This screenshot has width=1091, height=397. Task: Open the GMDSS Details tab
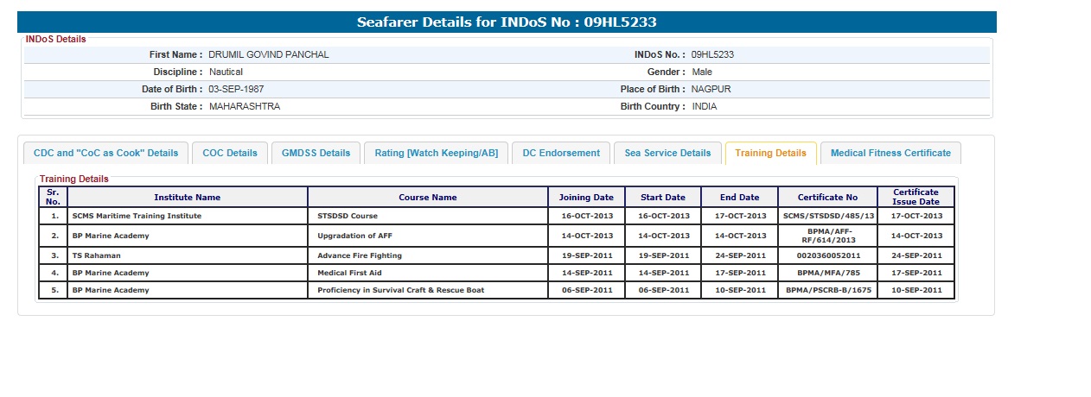(x=316, y=153)
